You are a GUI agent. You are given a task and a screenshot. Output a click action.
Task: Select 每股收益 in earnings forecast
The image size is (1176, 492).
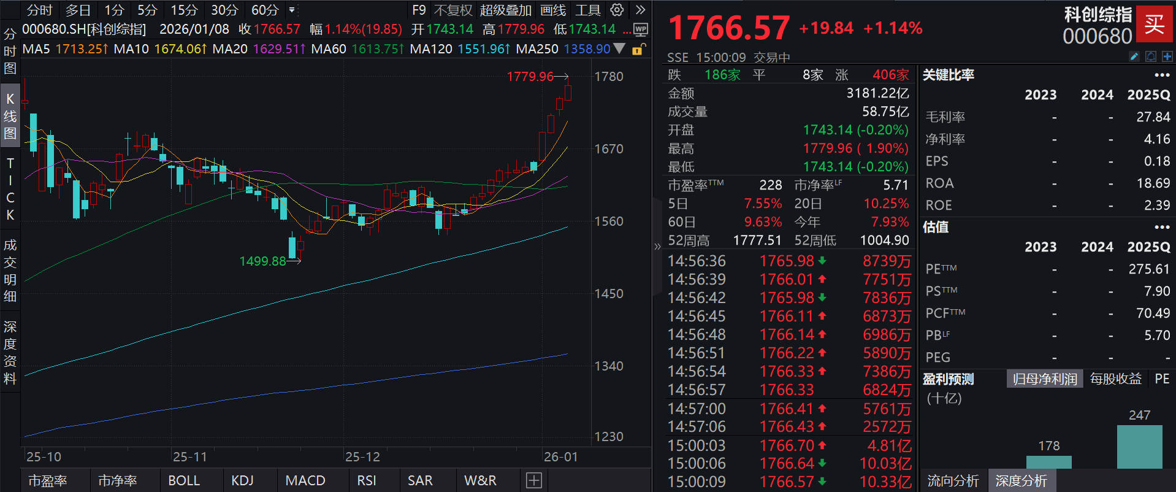(x=1115, y=379)
